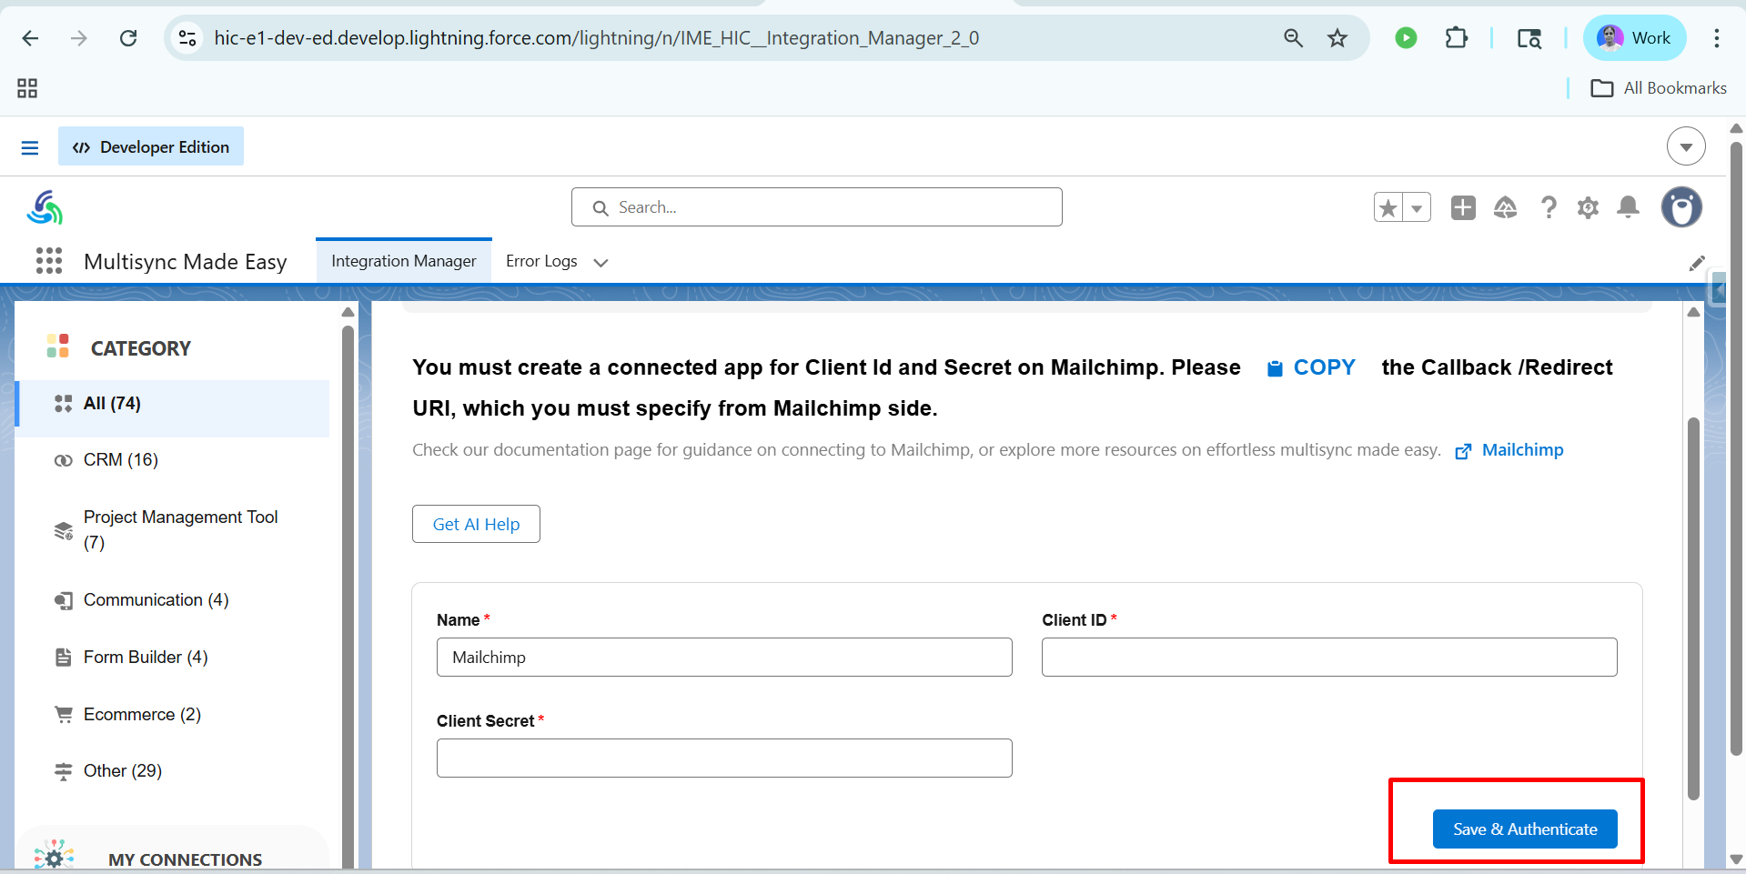The width and height of the screenshot is (1746, 874).
Task: Open the App Launcher dots
Action: 49,261
